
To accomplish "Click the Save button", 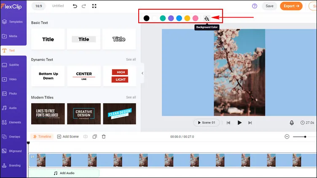I will (269, 6).
